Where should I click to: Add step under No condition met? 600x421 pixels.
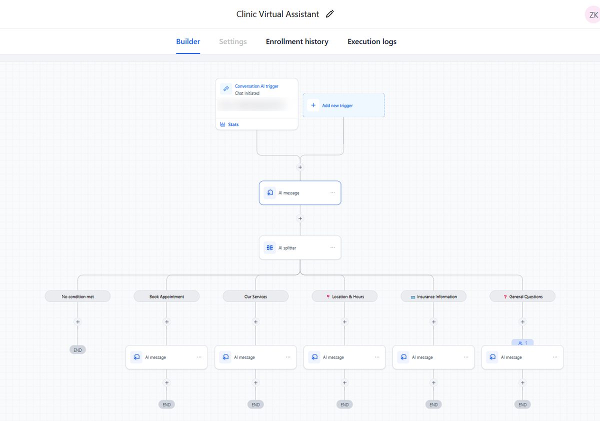pyautogui.click(x=77, y=322)
